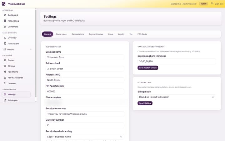Viewport: 225px width, 141px height.
Task: Click the Food Categories icon
Action: click(x=5, y=78)
